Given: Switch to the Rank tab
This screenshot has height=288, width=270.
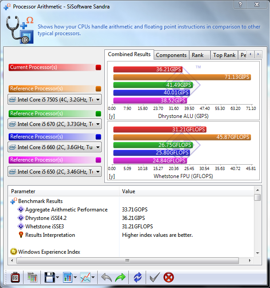Looking at the screenshot, I should 199,55.
